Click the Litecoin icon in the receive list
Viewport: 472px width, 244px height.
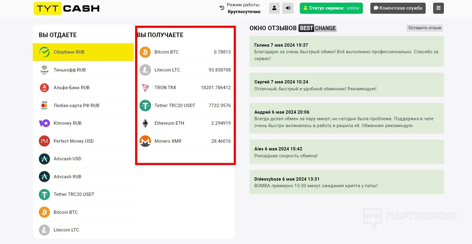tap(145, 70)
